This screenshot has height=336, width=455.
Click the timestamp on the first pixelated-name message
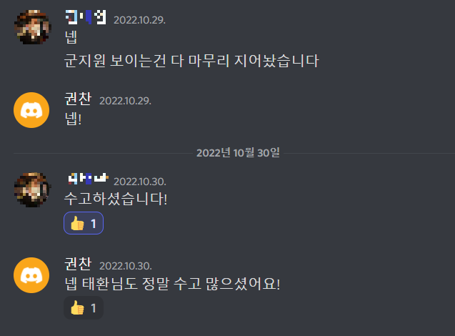139,20
